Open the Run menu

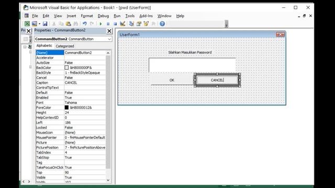pos(117,16)
